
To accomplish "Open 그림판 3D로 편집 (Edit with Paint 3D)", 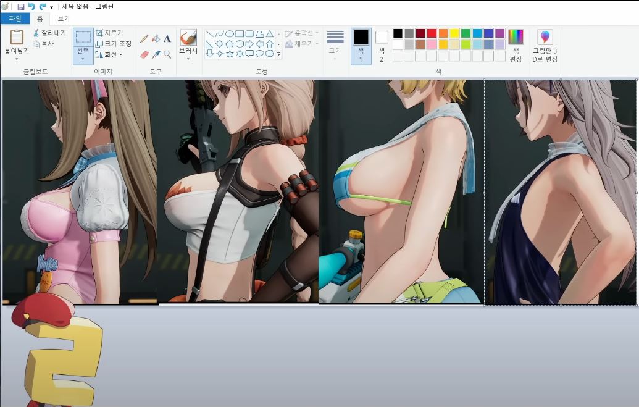I will pyautogui.click(x=545, y=46).
